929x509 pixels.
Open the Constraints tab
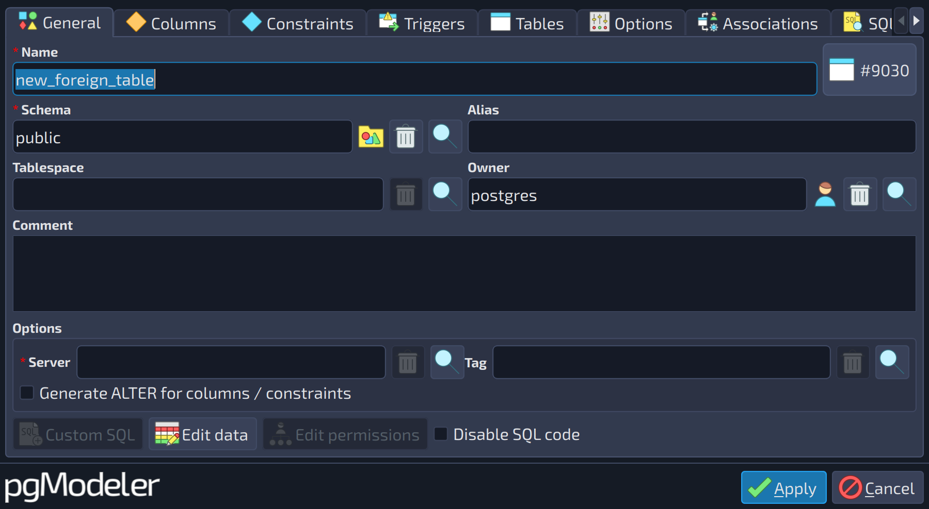pyautogui.click(x=298, y=23)
